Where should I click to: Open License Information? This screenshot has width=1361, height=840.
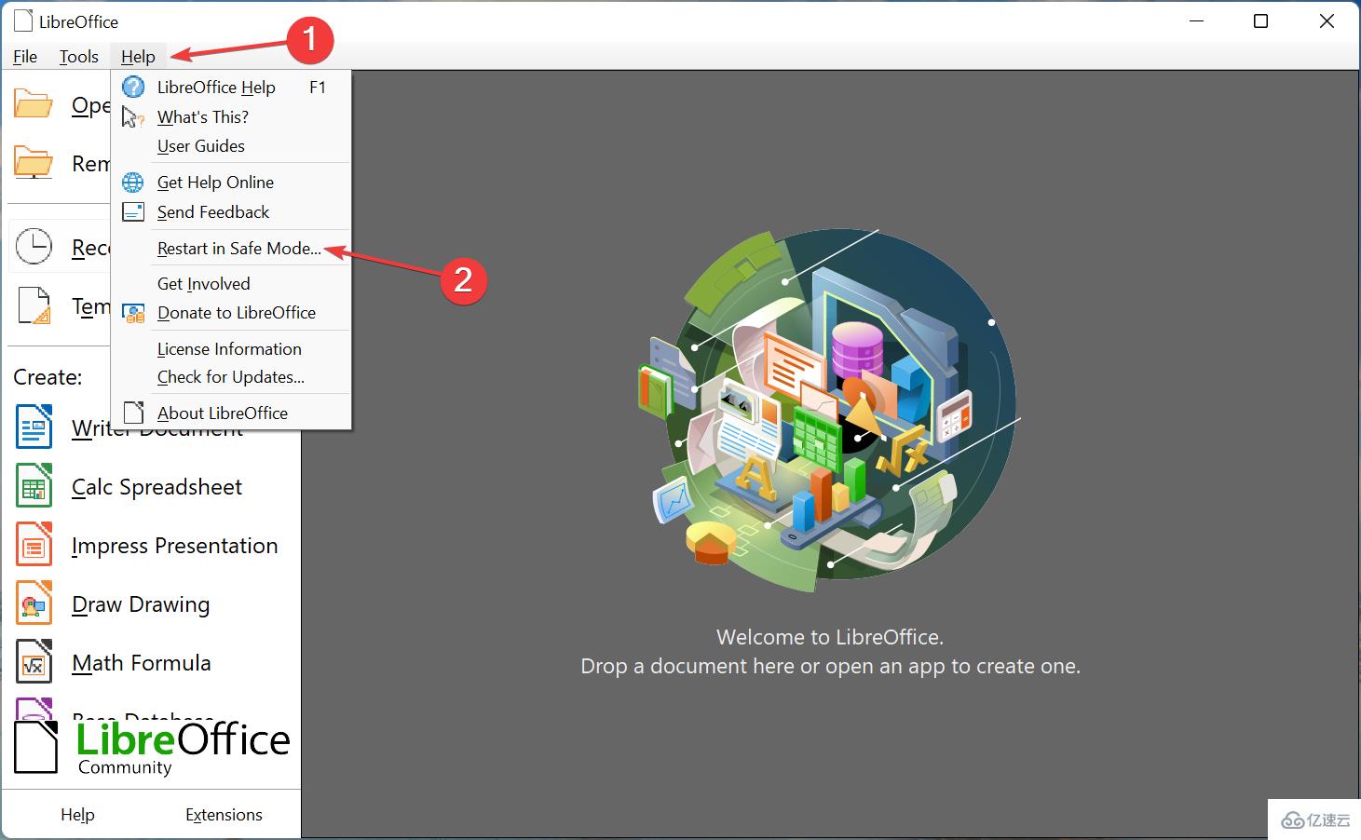pos(231,349)
